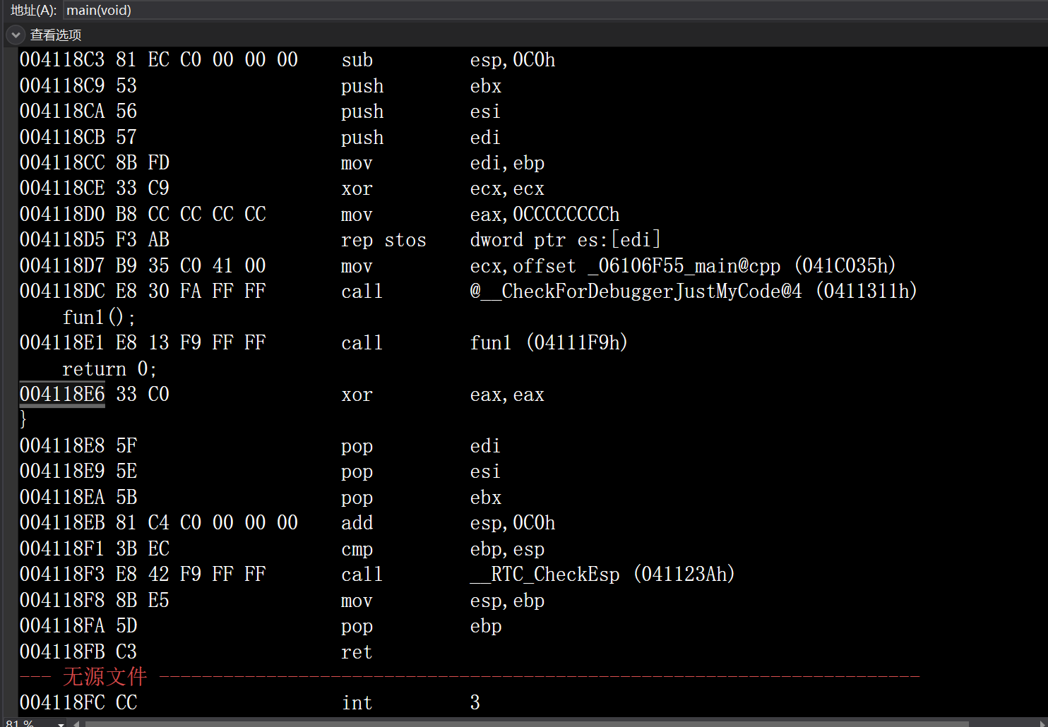Screen dimensions: 1048x727
Task: Select the pop esi line at 004118E9
Action: pyautogui.click(x=260, y=471)
